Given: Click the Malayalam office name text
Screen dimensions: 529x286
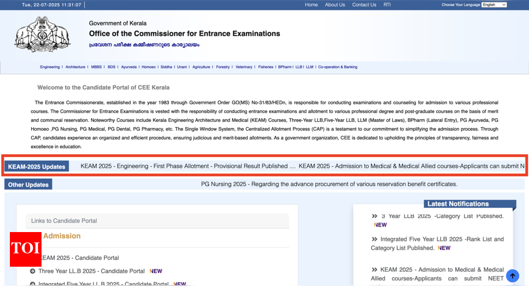Looking at the screenshot, I should coord(144,45).
